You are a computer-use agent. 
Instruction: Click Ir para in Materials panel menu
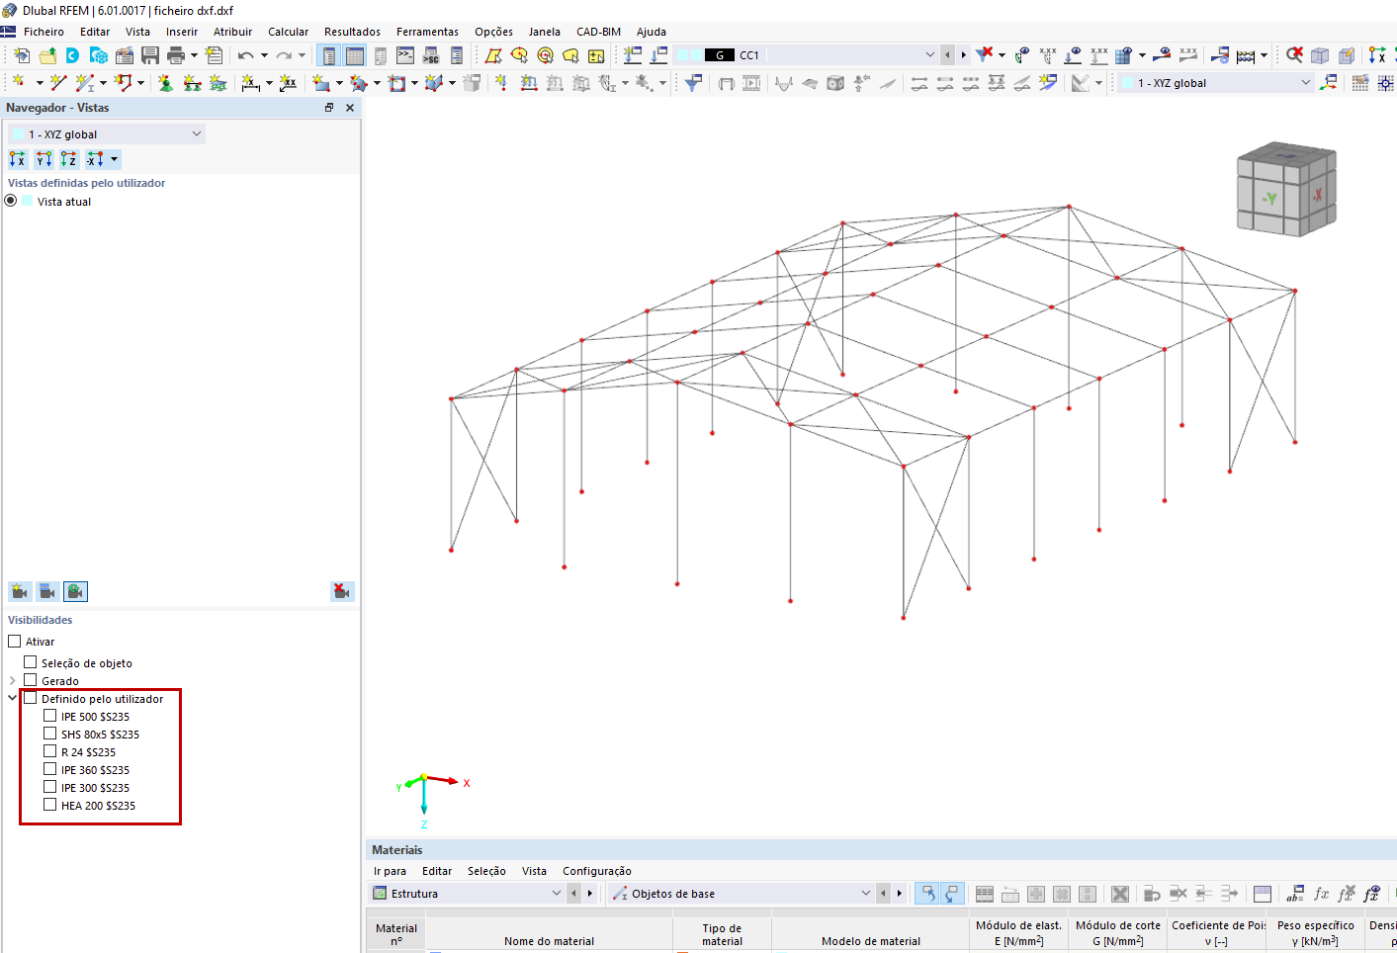coord(390,871)
